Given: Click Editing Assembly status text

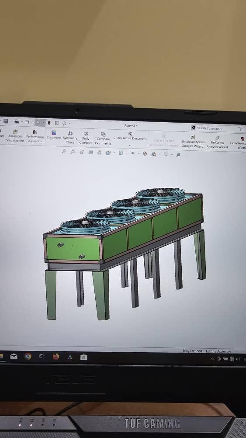Looking at the screenshot, I should coord(219,351).
